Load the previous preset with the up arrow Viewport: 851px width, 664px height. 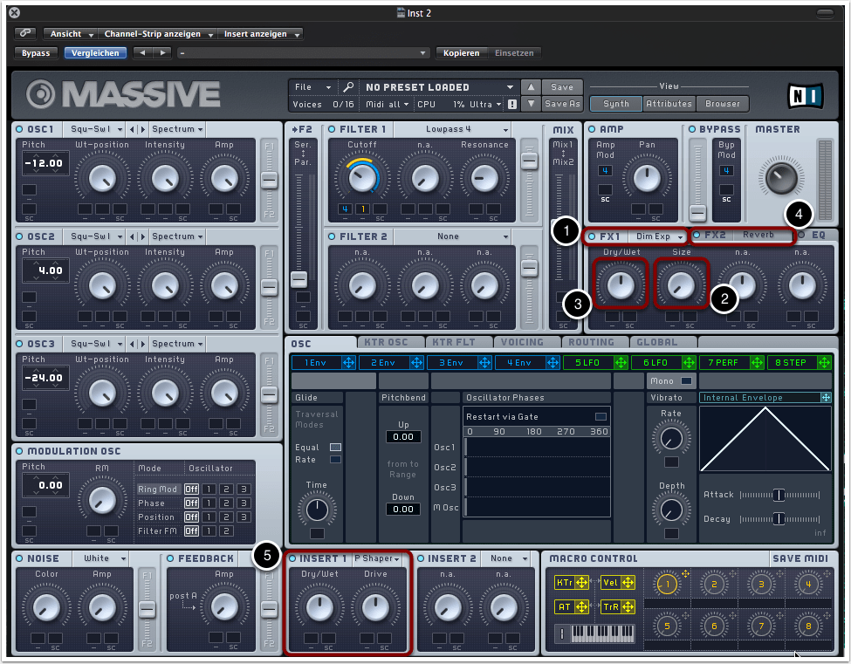click(530, 87)
